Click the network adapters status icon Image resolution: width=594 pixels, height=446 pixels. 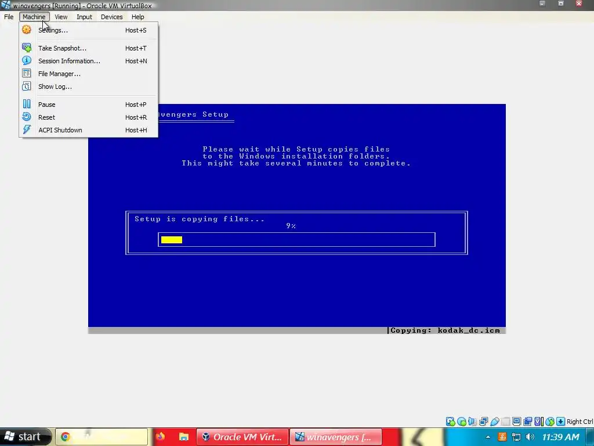point(483,422)
